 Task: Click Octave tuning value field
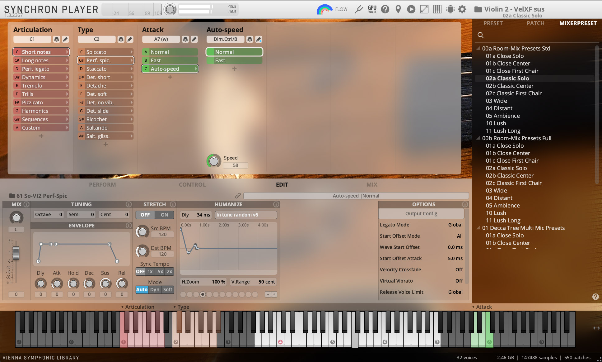coord(49,215)
